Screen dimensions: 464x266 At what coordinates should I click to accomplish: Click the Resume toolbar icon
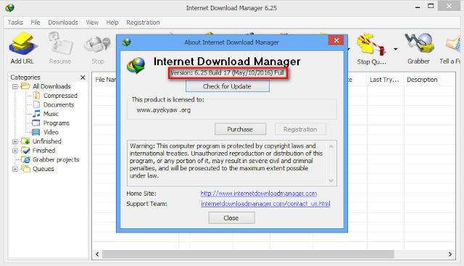pyautogui.click(x=60, y=43)
